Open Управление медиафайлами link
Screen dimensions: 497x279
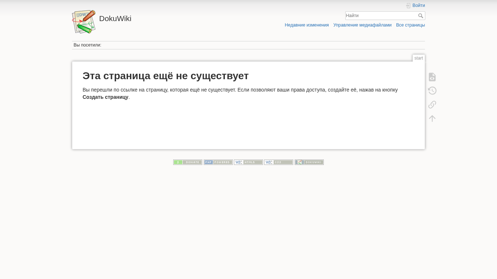click(362, 25)
